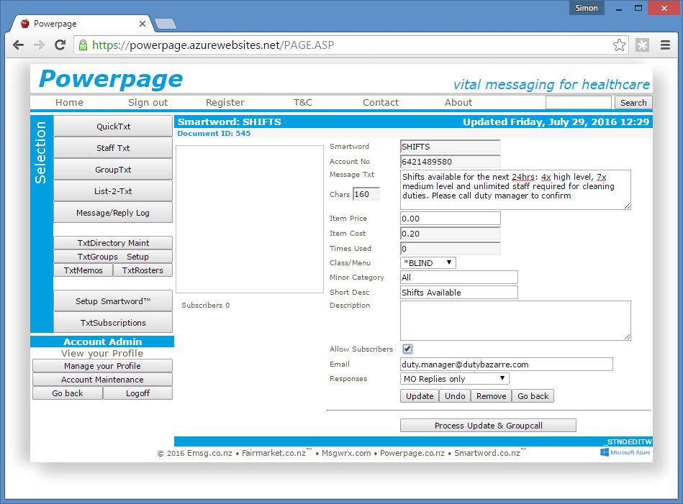This screenshot has width=683, height=504.
Task: Bookmark page with the star icon
Action: coord(619,45)
